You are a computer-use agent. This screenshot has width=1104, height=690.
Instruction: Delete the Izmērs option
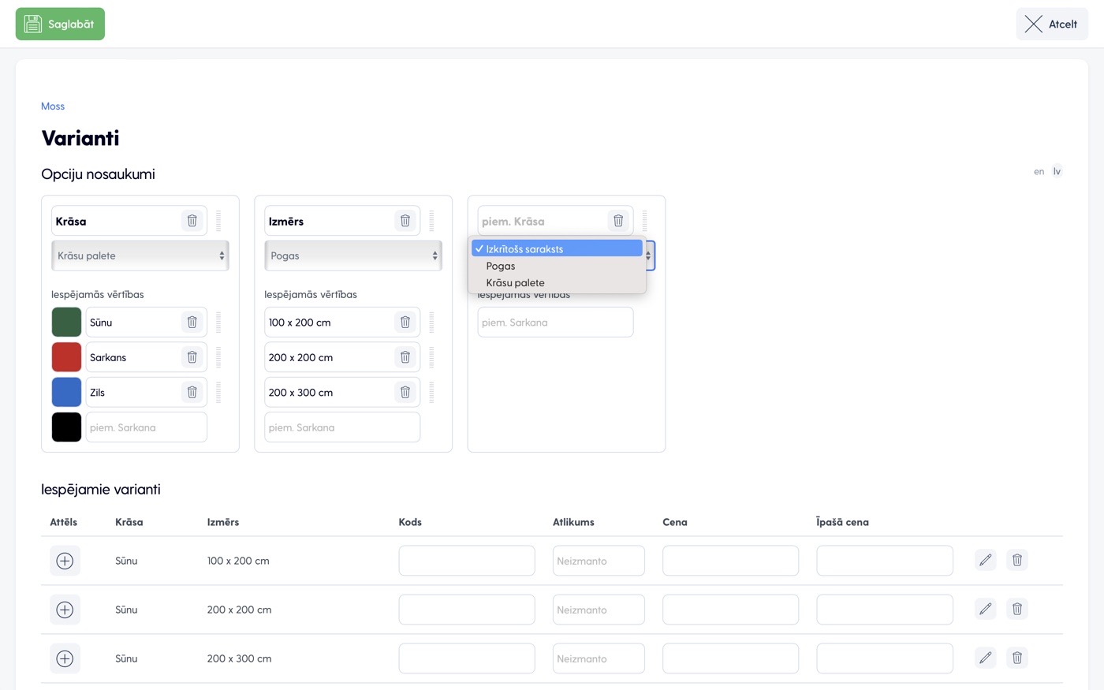pos(405,221)
